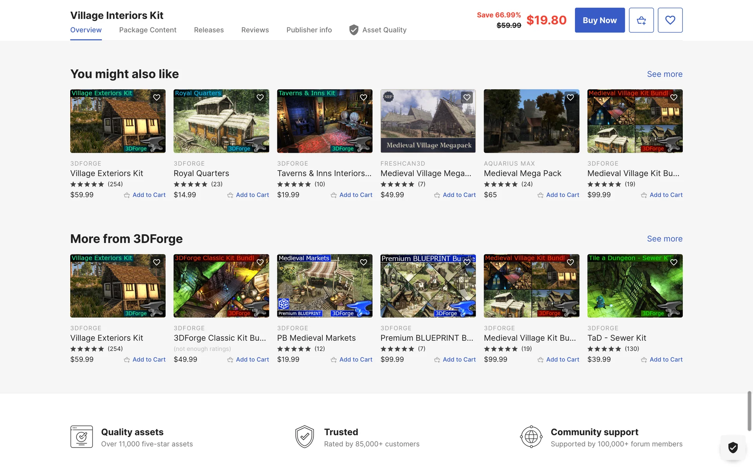Viewport: 753px width, 470px height.
Task: Toggle heart on TaD - Sewer Kit
Action: [673, 262]
